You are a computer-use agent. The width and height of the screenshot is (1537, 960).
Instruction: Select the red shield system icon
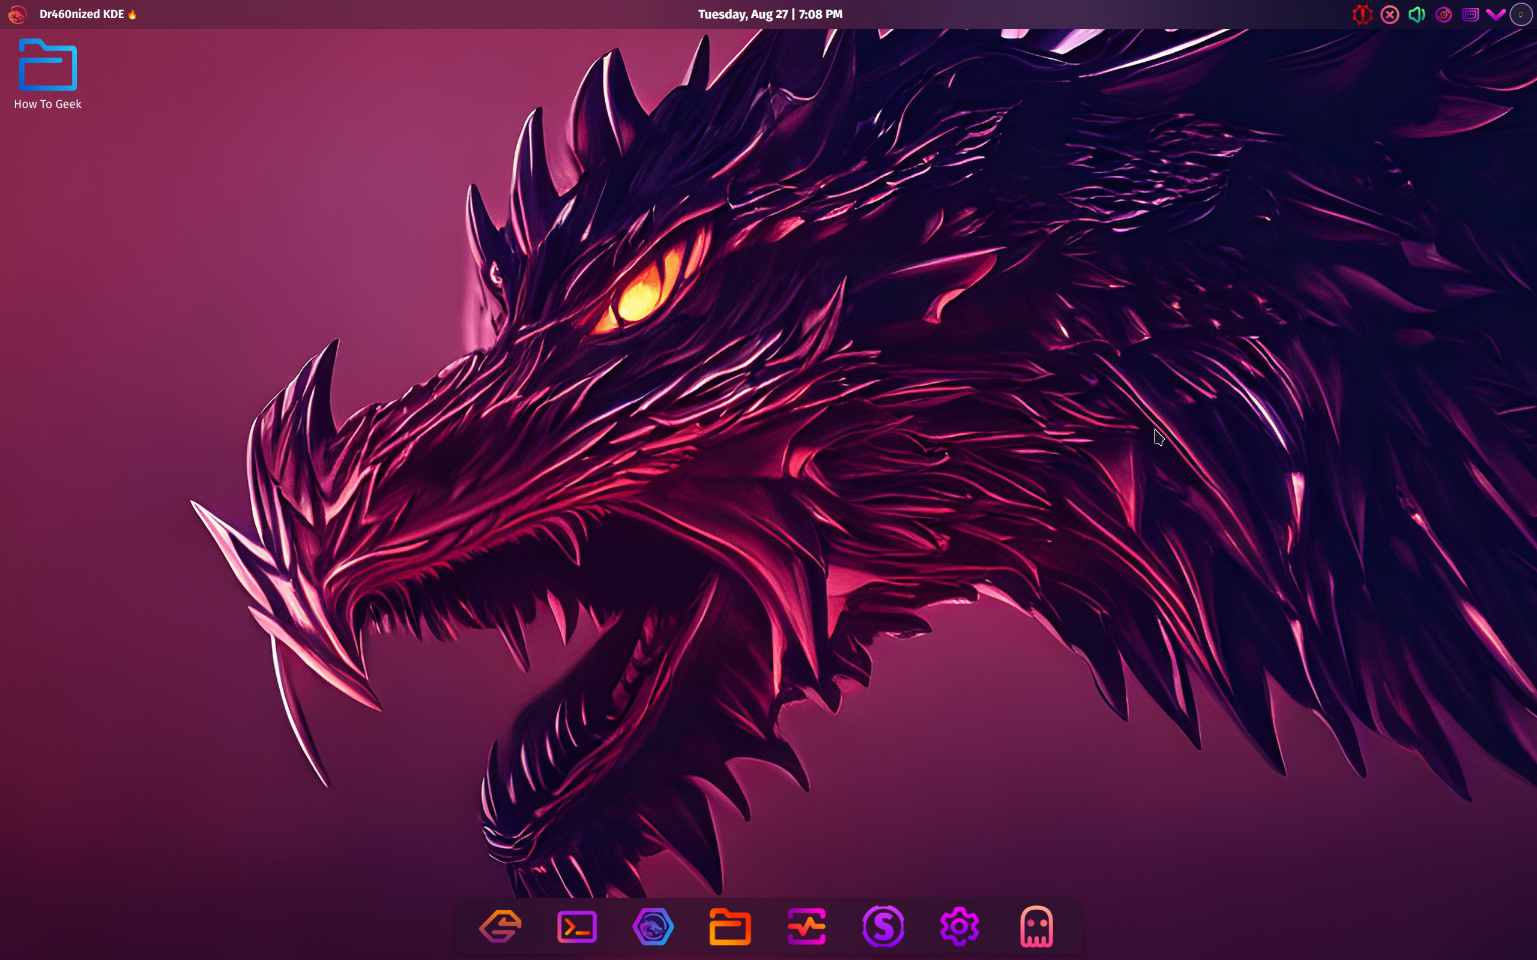[x=1363, y=13]
